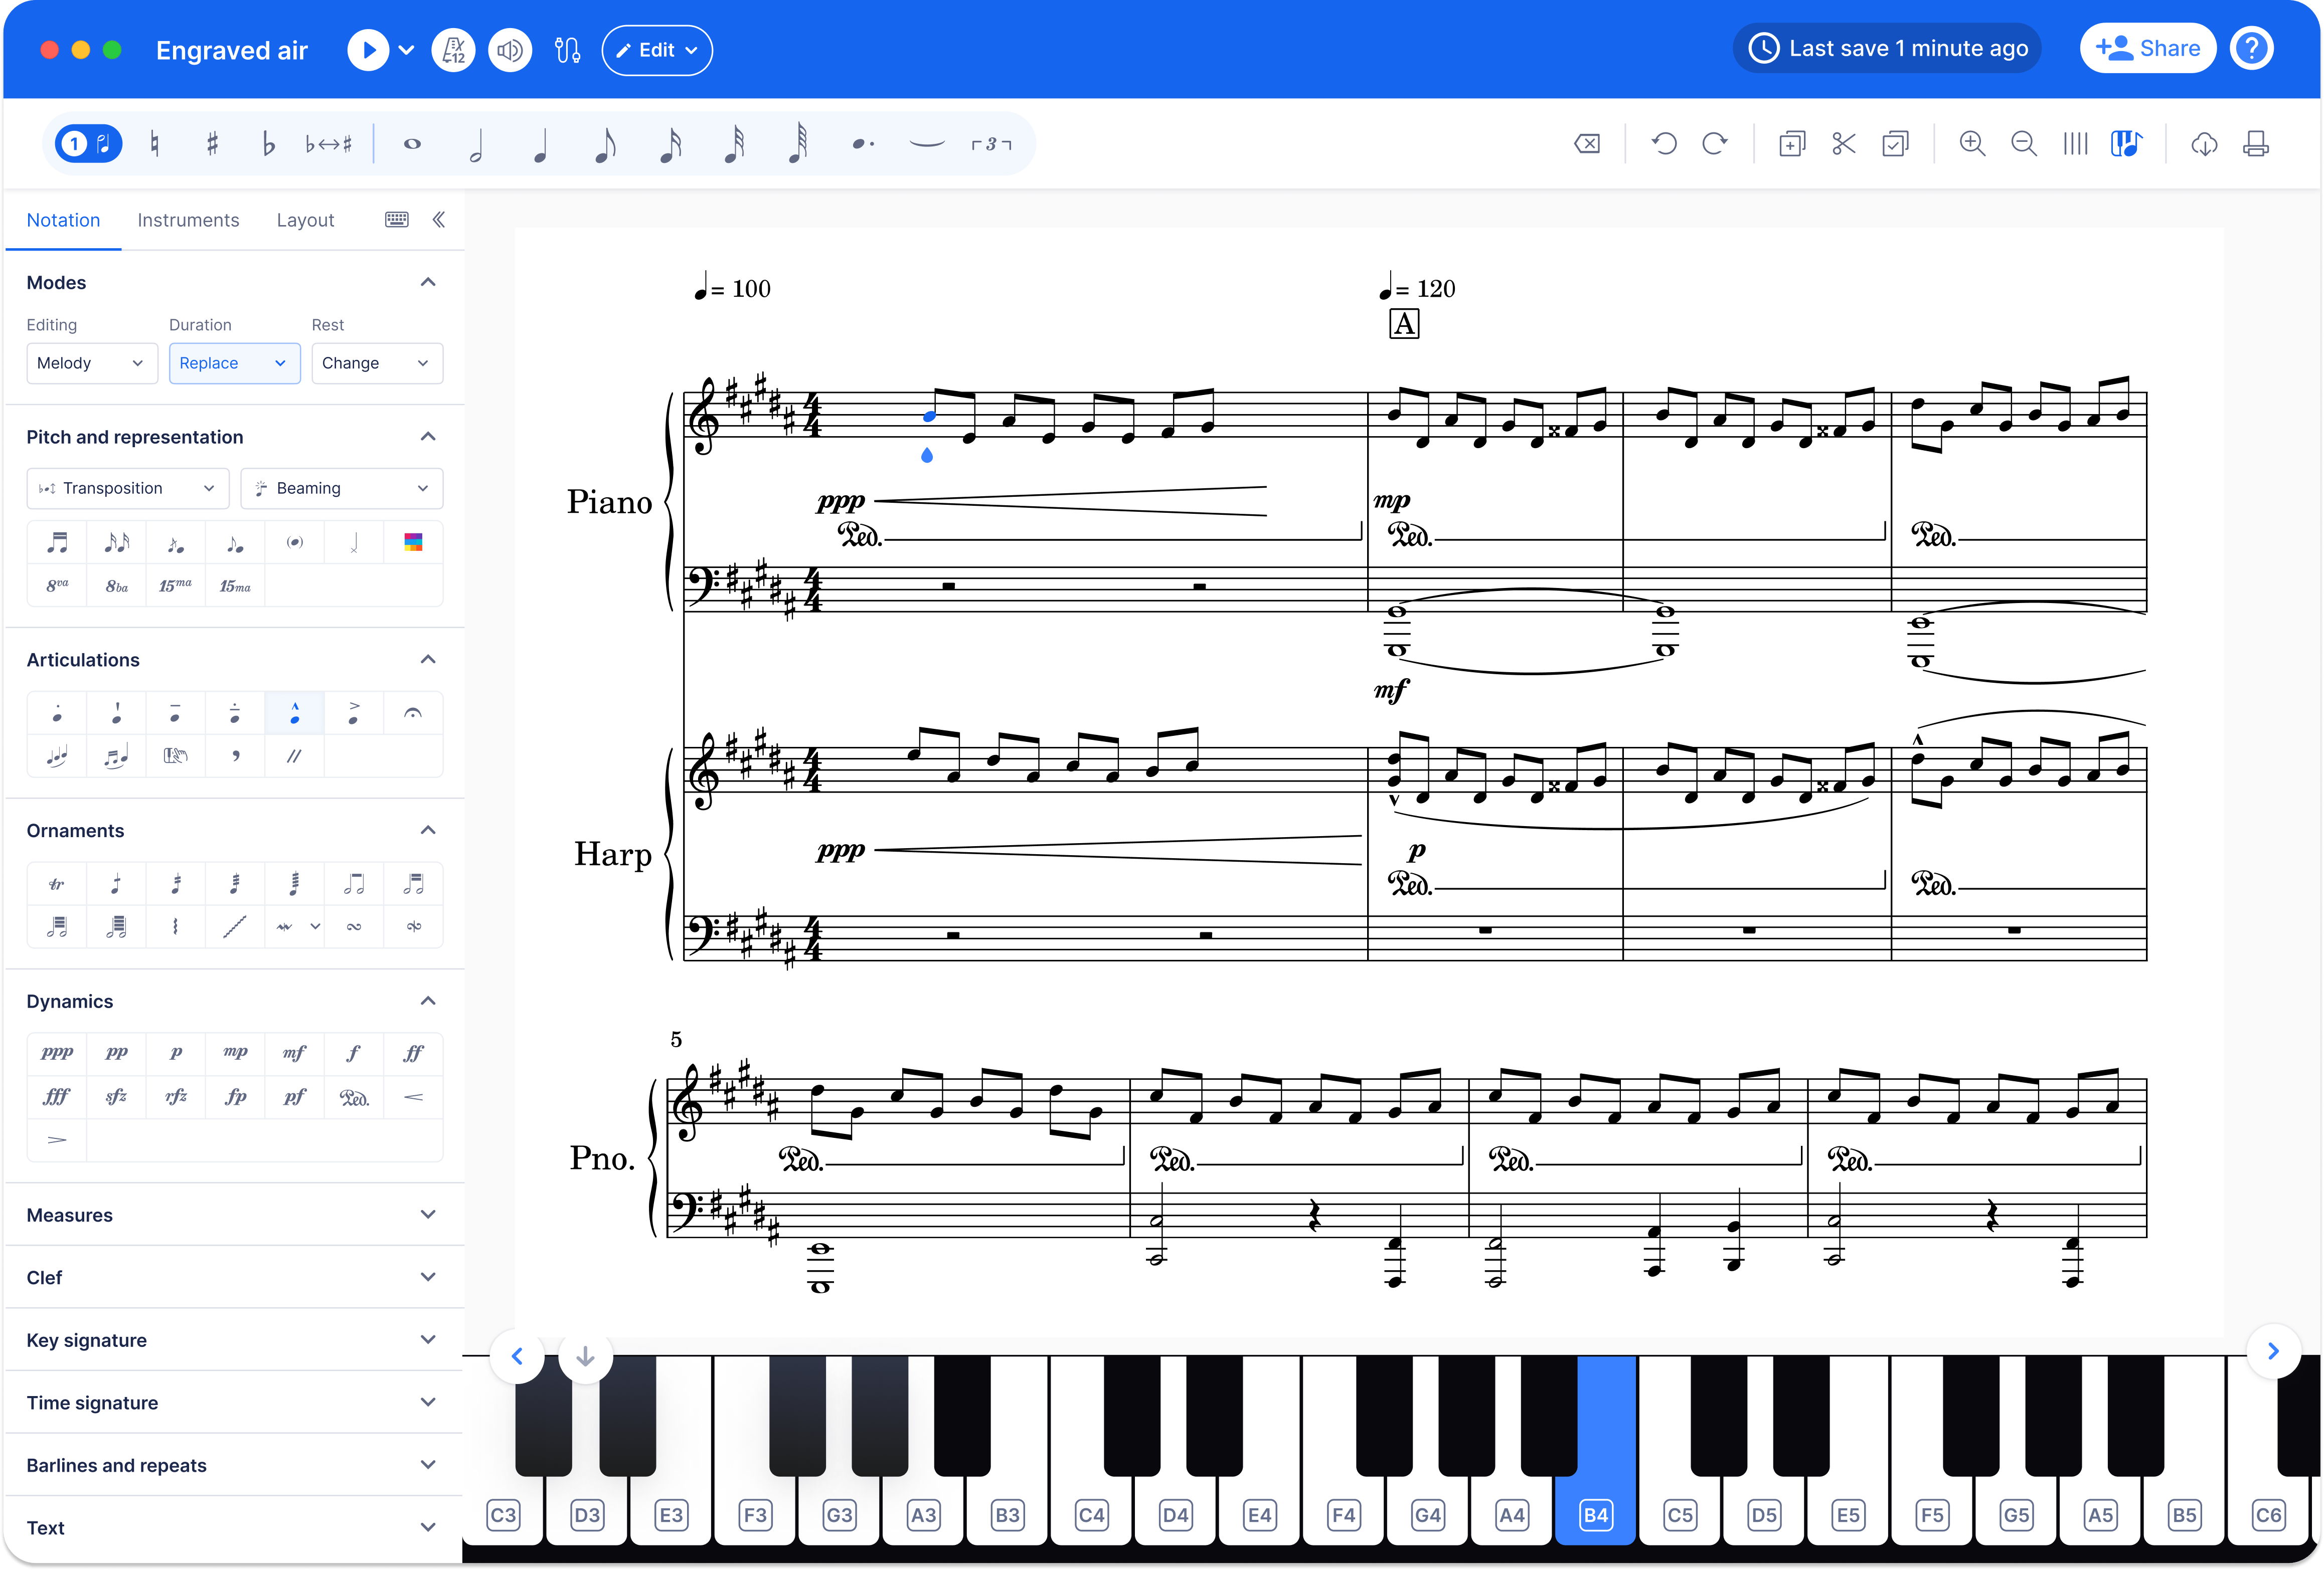The image size is (2324, 1570).
Task: Click the Last save 1 minute ago indicator
Action: pos(1887,48)
